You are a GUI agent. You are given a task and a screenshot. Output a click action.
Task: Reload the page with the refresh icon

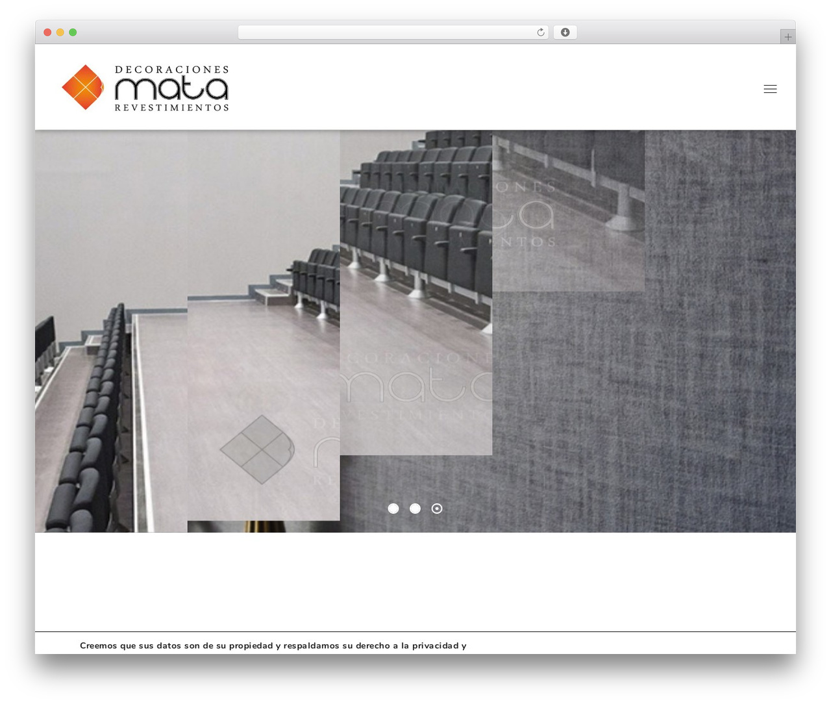541,32
